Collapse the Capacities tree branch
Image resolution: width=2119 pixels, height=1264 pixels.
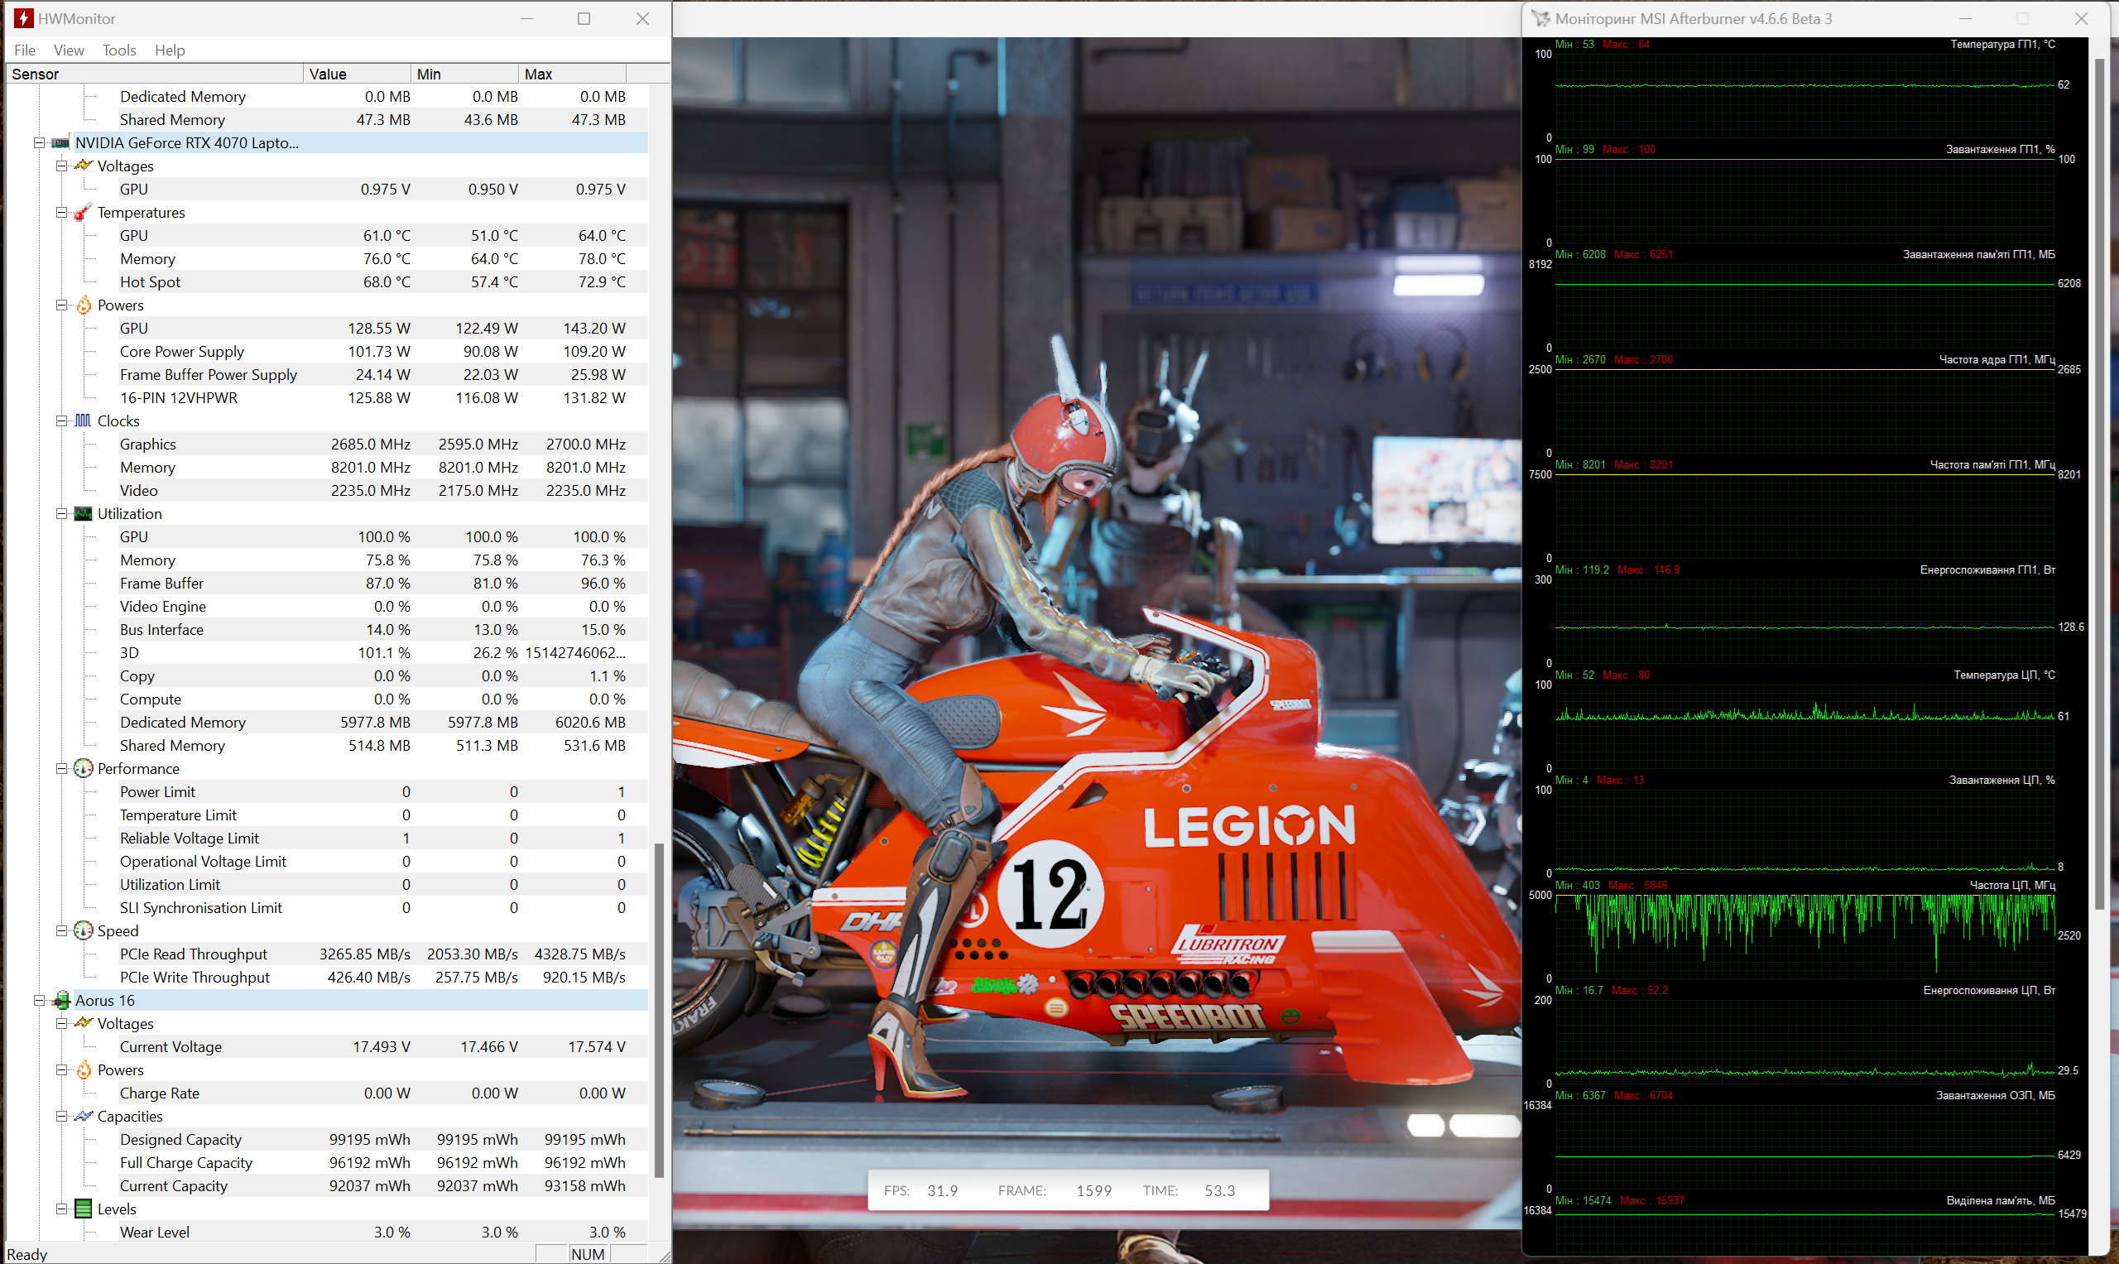(61, 1117)
